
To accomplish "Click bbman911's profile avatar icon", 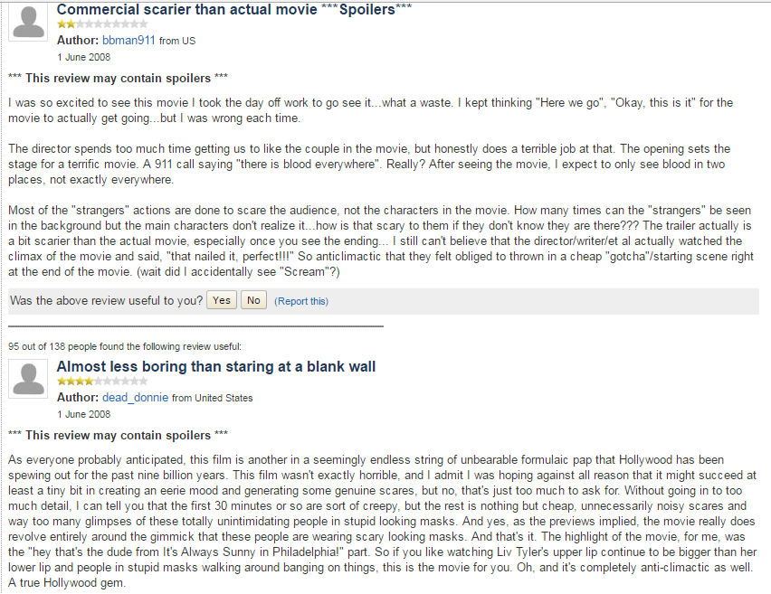I will [28, 23].
